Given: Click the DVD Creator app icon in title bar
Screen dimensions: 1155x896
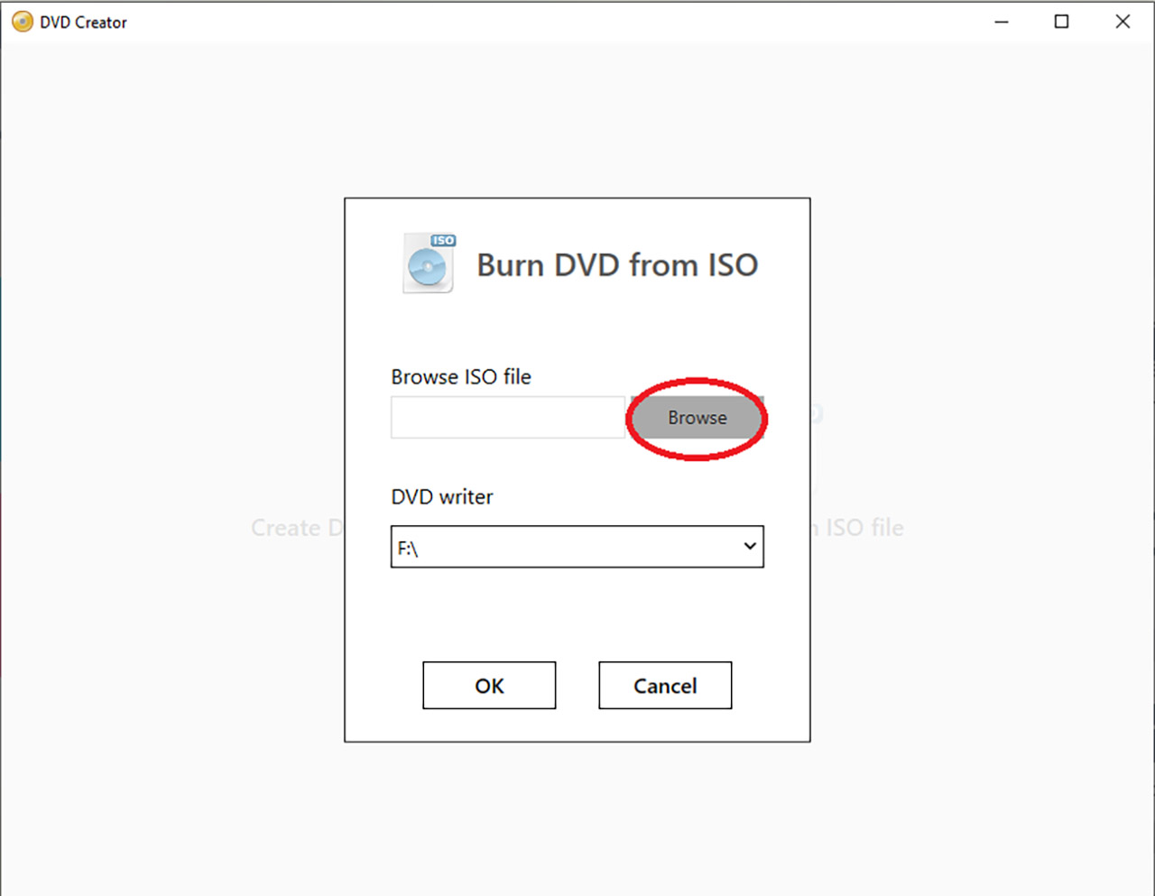Looking at the screenshot, I should 23,22.
